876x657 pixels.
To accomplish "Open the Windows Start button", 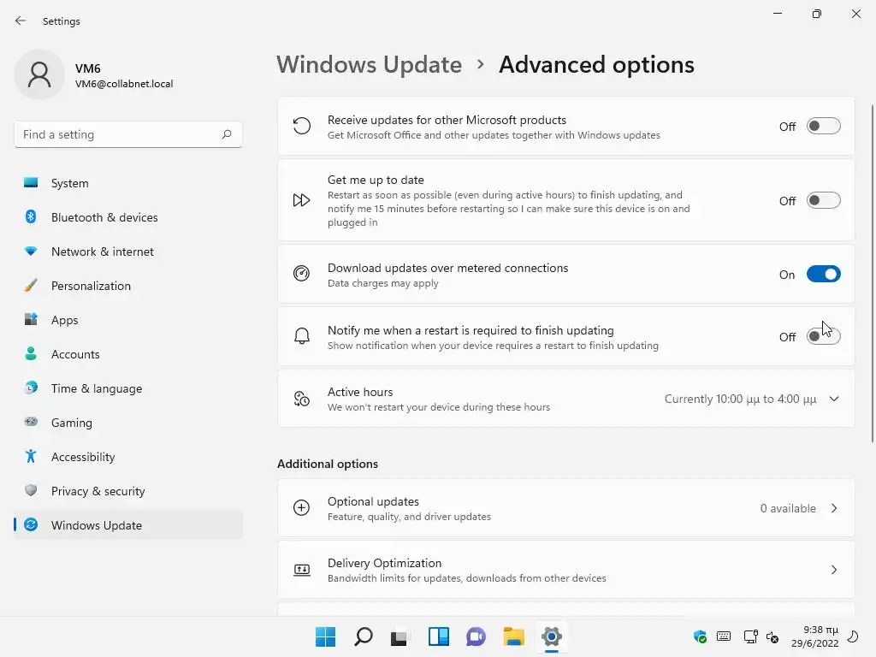I will click(325, 636).
